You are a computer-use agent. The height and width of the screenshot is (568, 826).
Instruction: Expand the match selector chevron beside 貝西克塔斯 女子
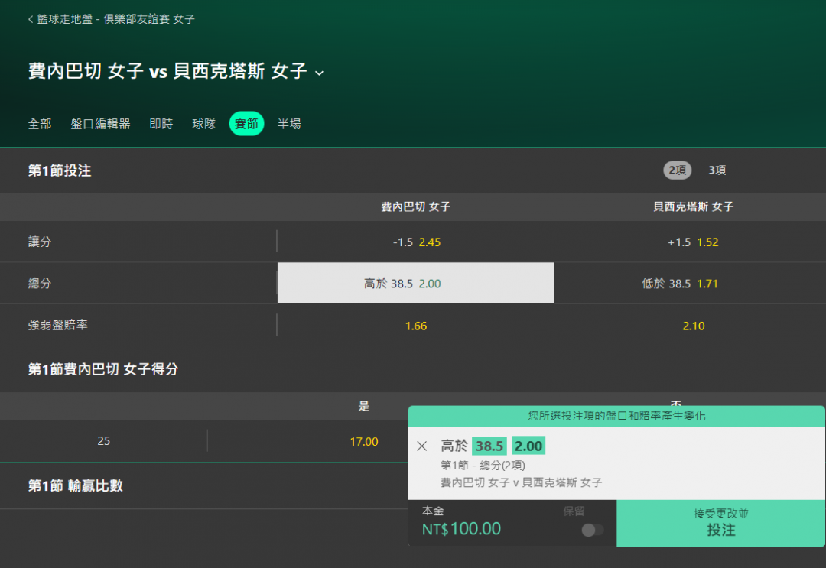(x=319, y=73)
